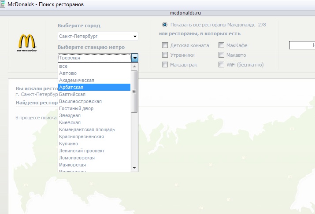
Task: Click the mcdonalds.ru address text
Action: coord(185,13)
